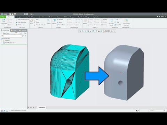
Task: Click the New file icon in quick access toolbar
Action: click(x=10, y=14)
